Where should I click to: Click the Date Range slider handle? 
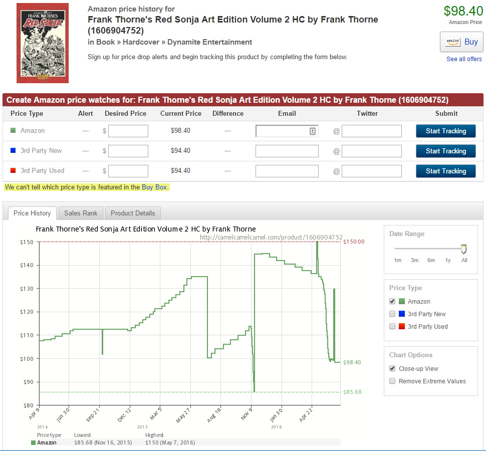click(x=463, y=249)
